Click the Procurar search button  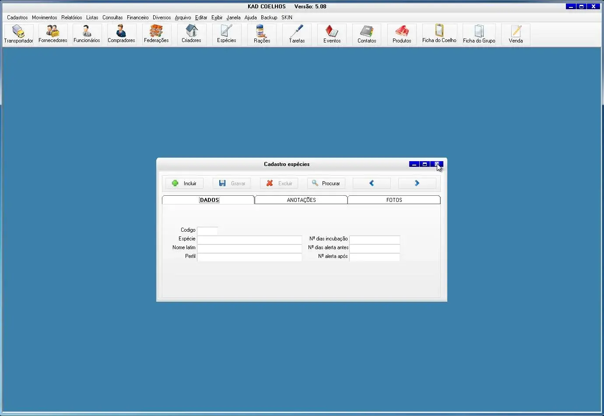(326, 183)
